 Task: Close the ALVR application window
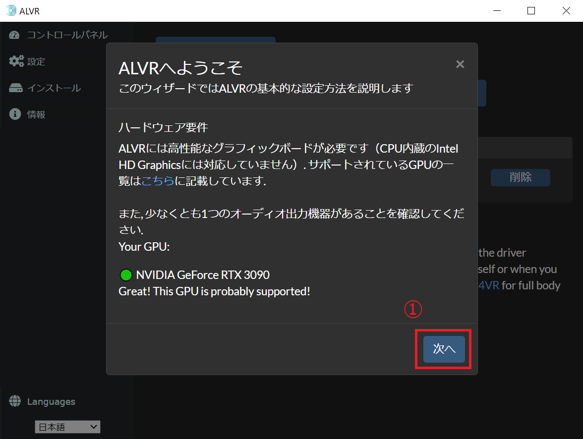tap(566, 11)
